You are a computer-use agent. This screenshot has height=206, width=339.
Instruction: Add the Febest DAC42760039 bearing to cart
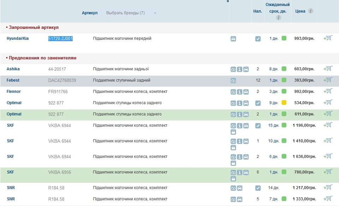tap(328, 80)
